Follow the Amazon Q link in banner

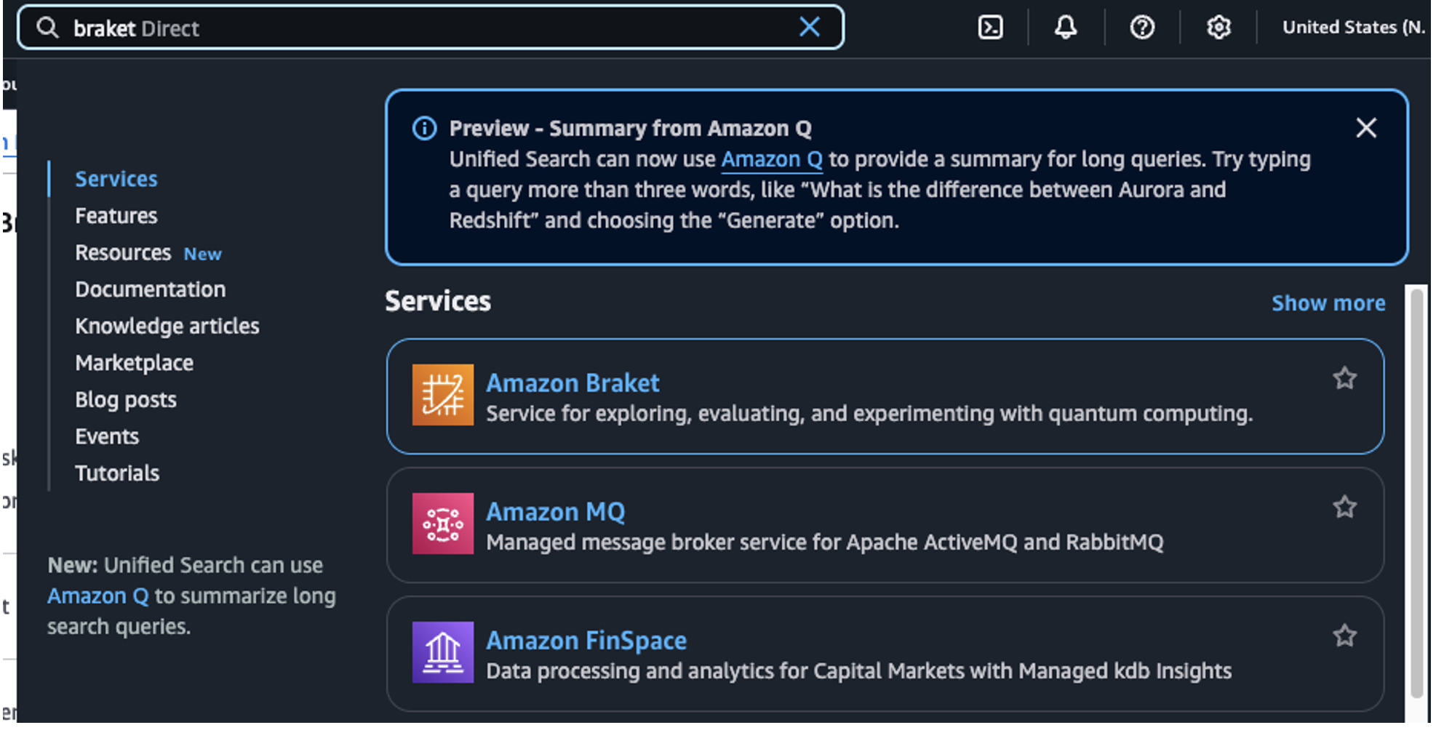pos(771,159)
